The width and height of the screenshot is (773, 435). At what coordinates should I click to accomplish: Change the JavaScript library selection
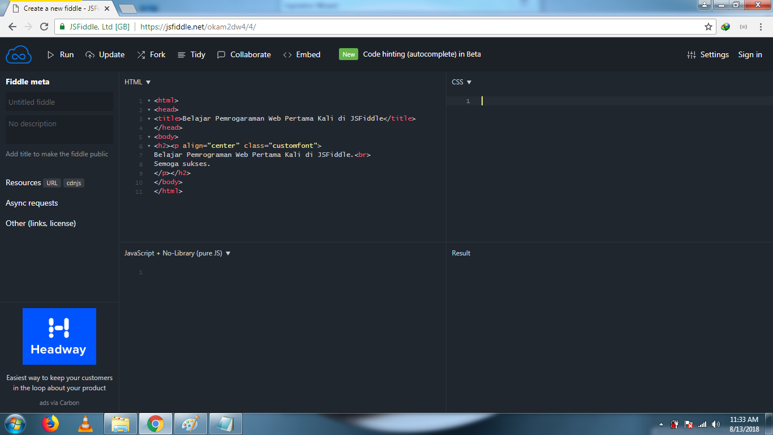click(177, 253)
